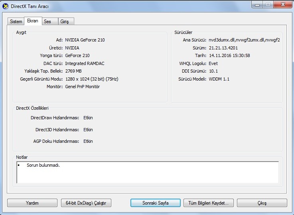Screen dimensions: 294x215
Task: Select the Ekran tab
Action: 33,21
